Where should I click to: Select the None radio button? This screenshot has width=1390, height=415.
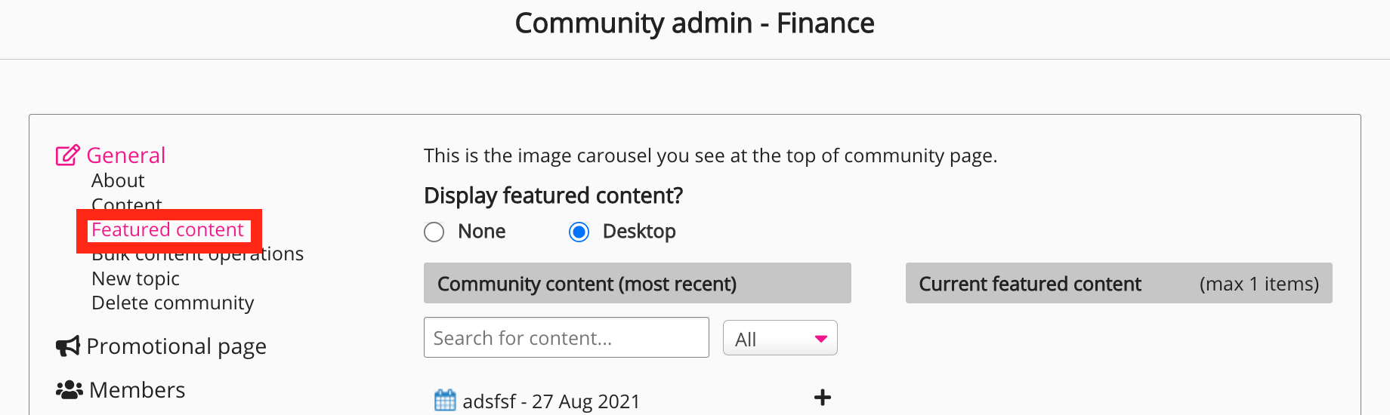tap(434, 232)
